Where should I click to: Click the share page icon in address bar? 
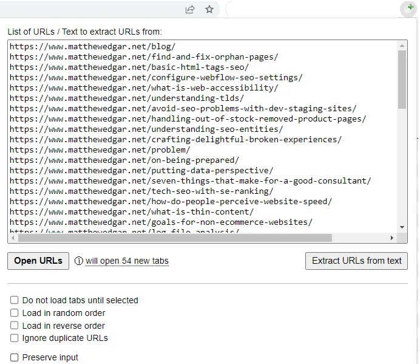(x=190, y=9)
